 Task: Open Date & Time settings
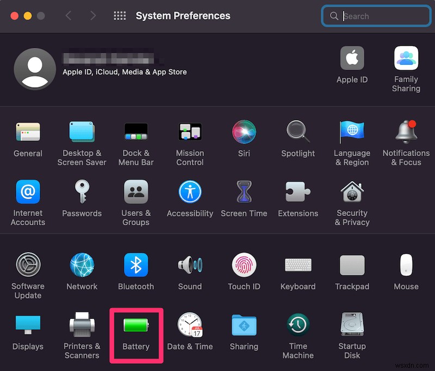(190, 325)
